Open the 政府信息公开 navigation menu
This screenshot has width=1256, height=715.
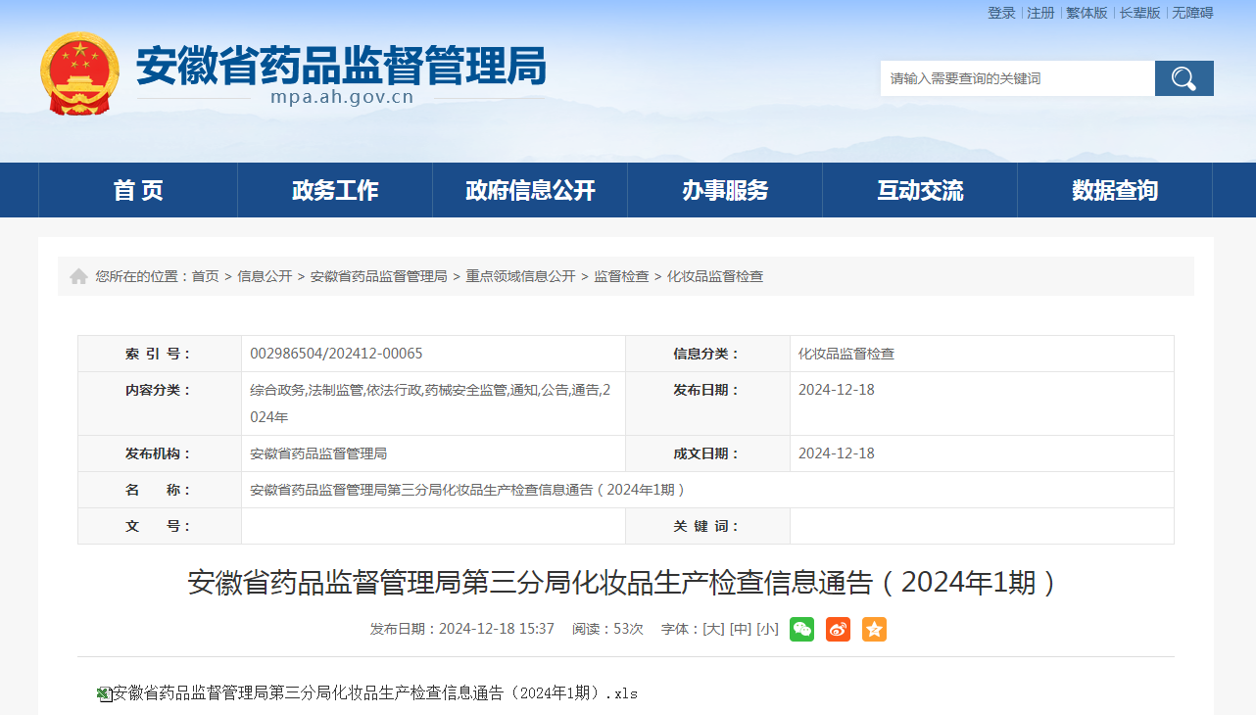(530, 190)
